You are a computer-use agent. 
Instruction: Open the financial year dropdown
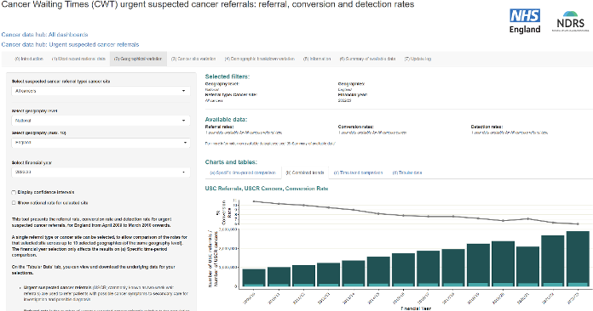[x=101, y=172]
